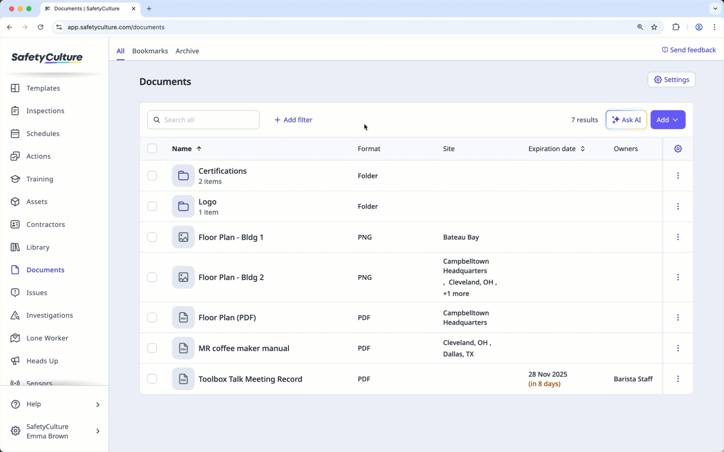Switch to the All tab

click(x=120, y=51)
